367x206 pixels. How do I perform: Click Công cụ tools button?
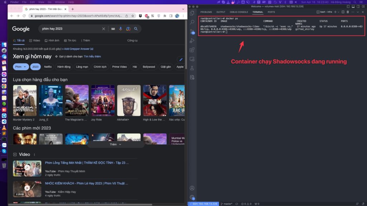coord(132,40)
